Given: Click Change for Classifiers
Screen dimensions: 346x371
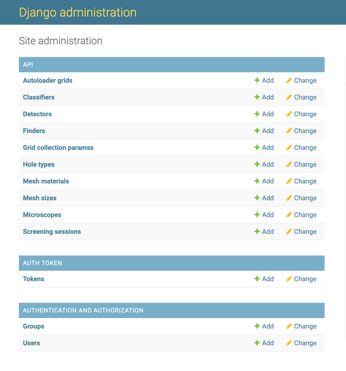Looking at the screenshot, I should point(301,97).
